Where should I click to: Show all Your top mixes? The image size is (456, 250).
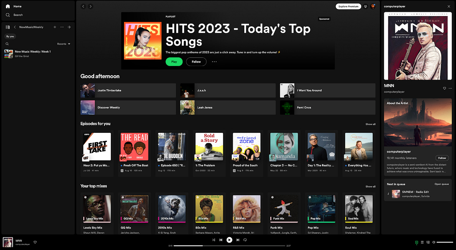pos(370,186)
